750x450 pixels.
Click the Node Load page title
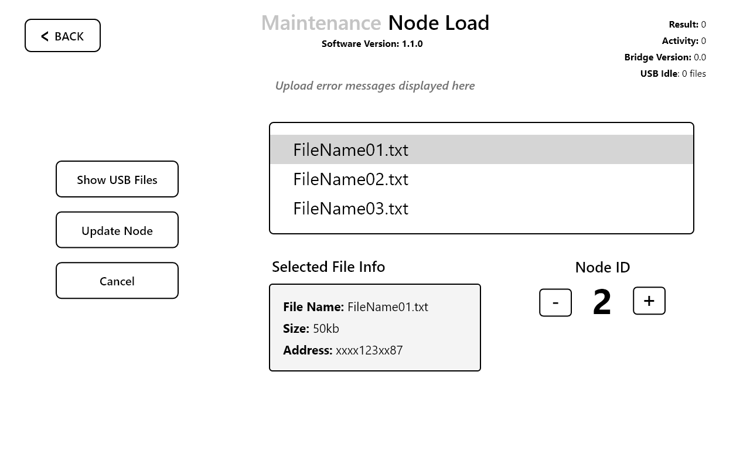click(x=438, y=23)
